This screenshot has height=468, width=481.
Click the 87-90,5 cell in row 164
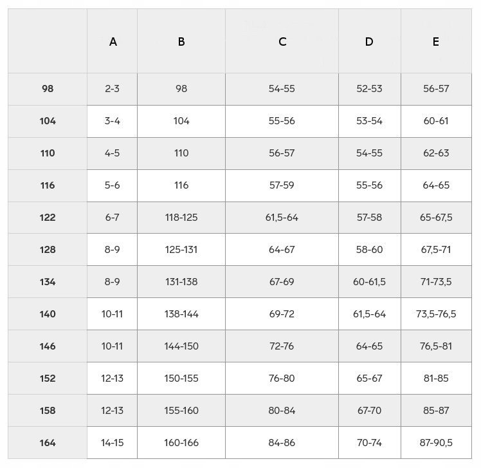[436, 443]
